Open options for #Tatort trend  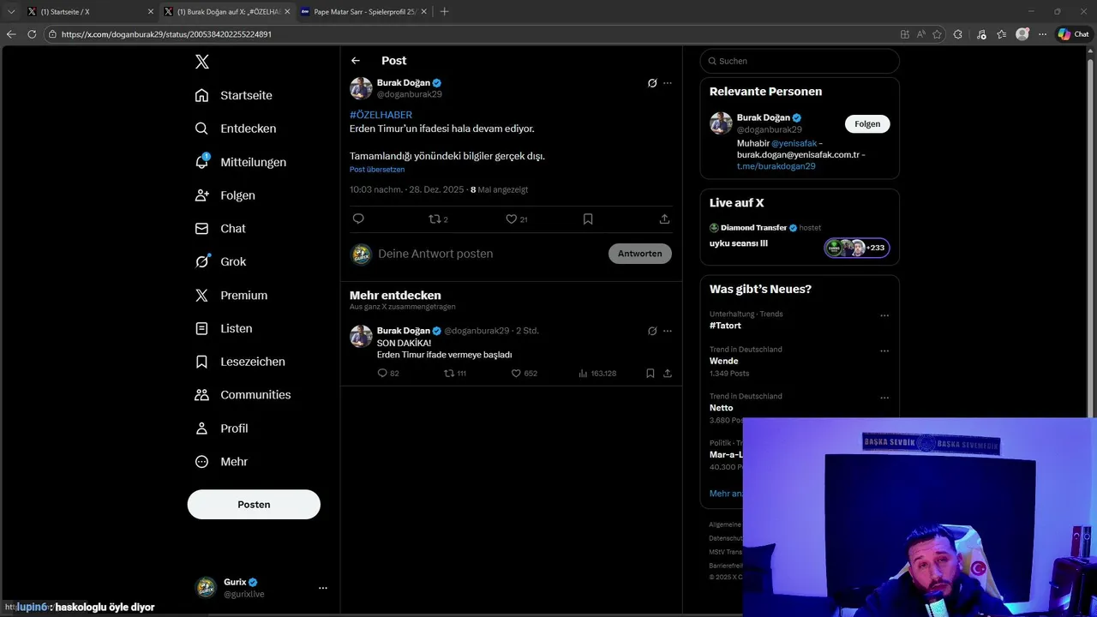(884, 315)
